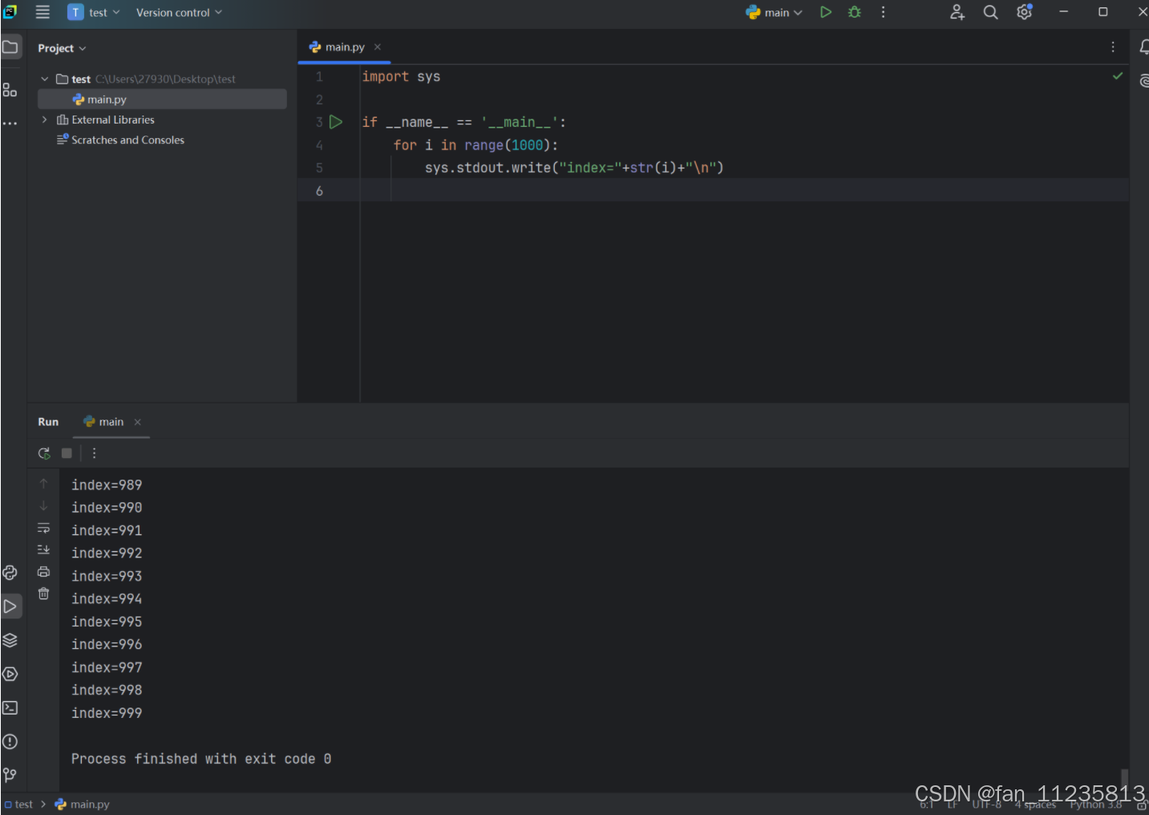The image size is (1149, 815).
Task: Collapse the test project folder
Action: coord(45,79)
